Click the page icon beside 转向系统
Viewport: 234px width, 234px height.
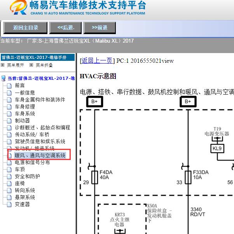(9, 191)
